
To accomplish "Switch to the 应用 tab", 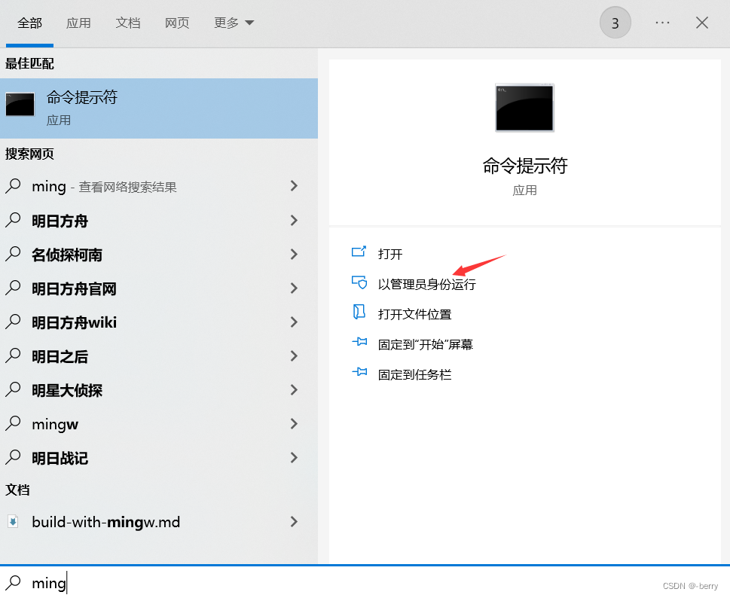I will [x=78, y=23].
